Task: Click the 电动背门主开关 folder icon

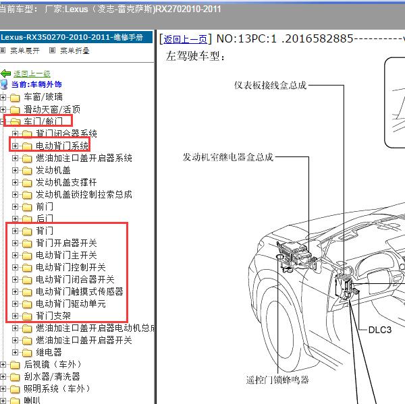Action: pos(27,256)
